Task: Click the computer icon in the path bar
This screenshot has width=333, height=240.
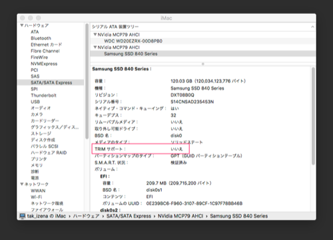Action: coord(23,216)
